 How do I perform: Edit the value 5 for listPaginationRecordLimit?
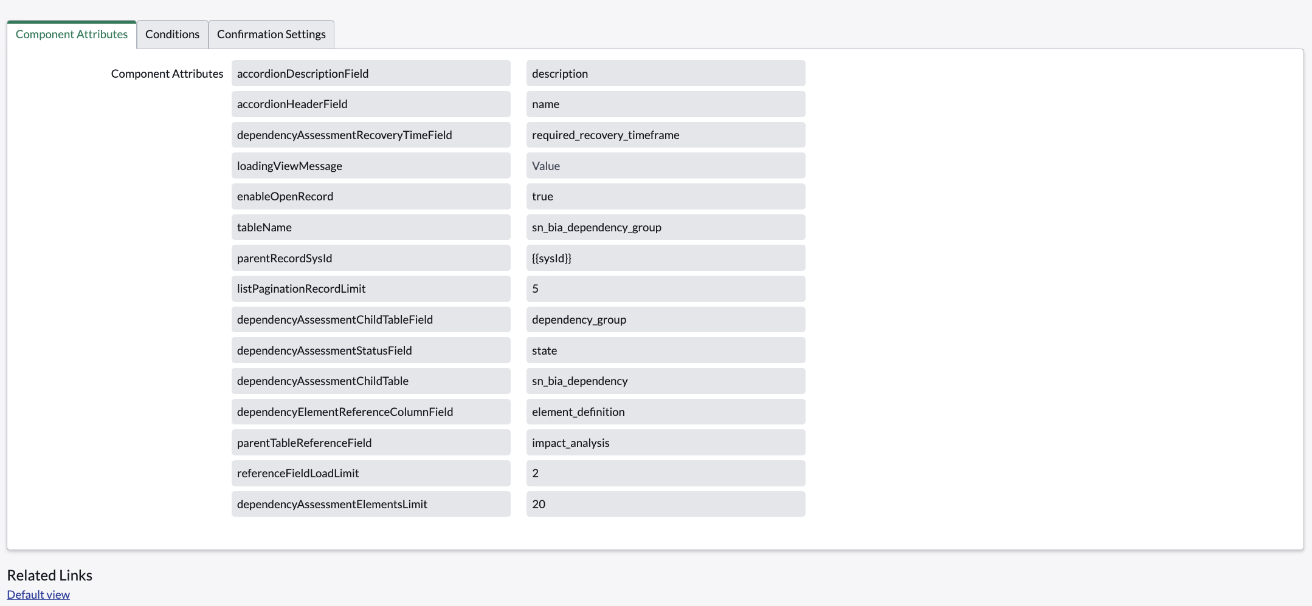point(666,288)
